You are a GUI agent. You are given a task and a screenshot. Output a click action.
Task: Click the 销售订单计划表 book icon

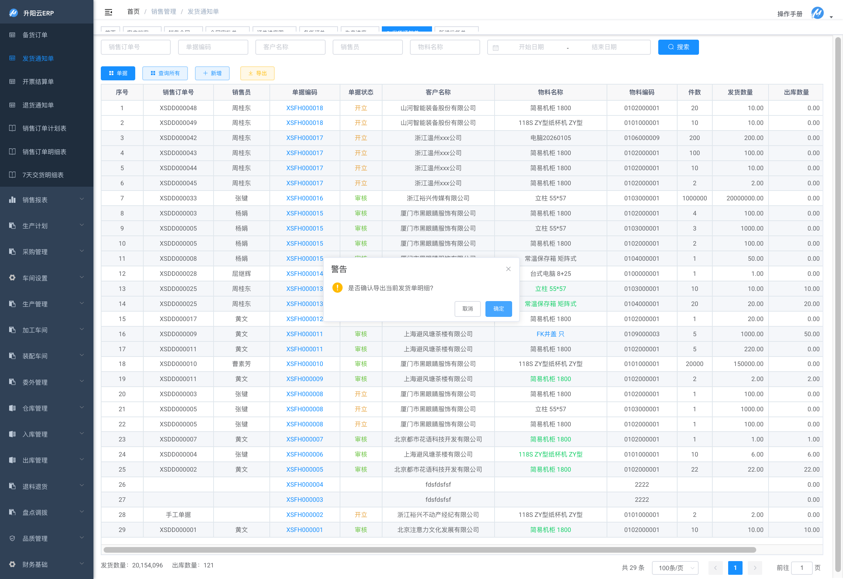pos(12,128)
